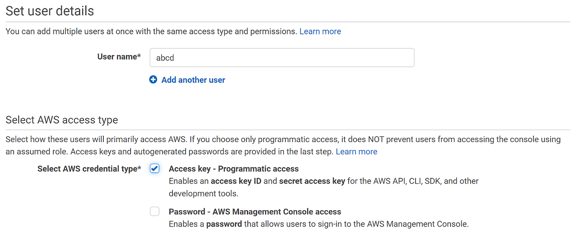588x245 pixels.
Task: Click the Set user details heading
Action: [50, 11]
